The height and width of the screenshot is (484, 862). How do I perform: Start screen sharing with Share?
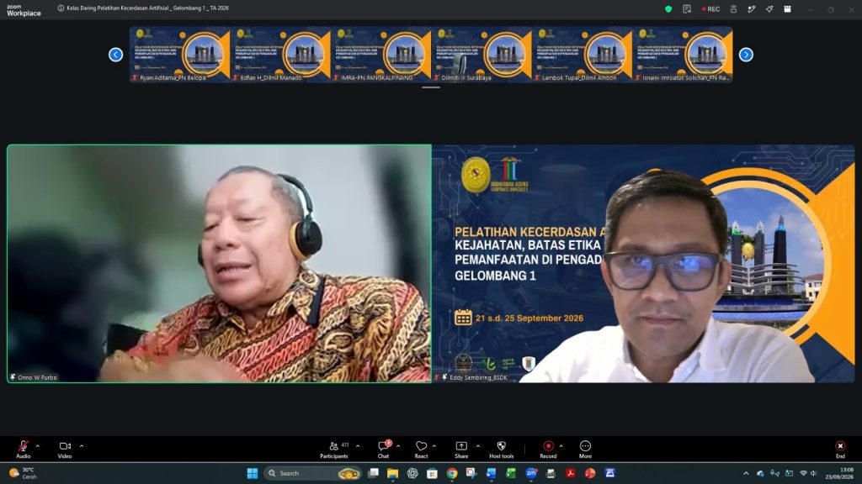(x=461, y=449)
